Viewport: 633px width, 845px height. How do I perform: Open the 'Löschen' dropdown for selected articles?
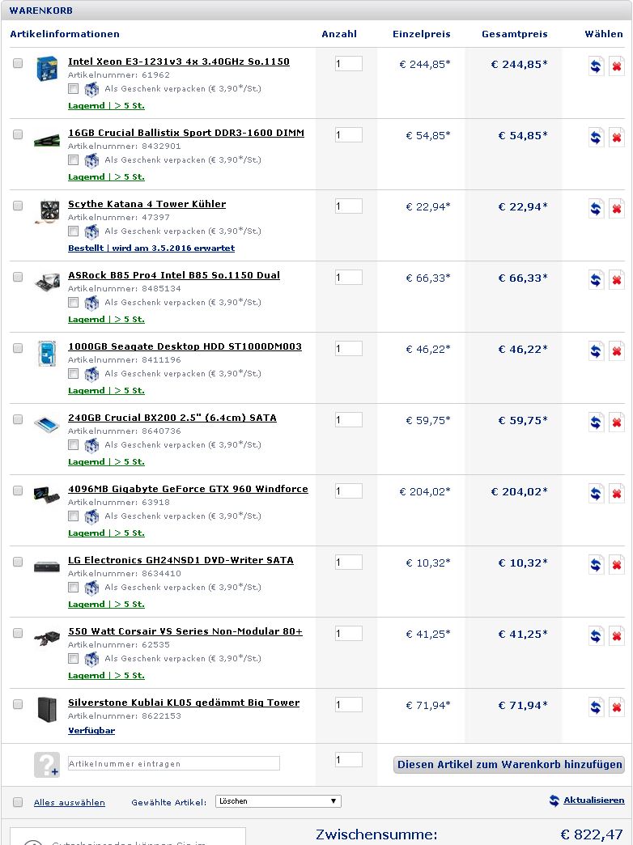click(278, 801)
